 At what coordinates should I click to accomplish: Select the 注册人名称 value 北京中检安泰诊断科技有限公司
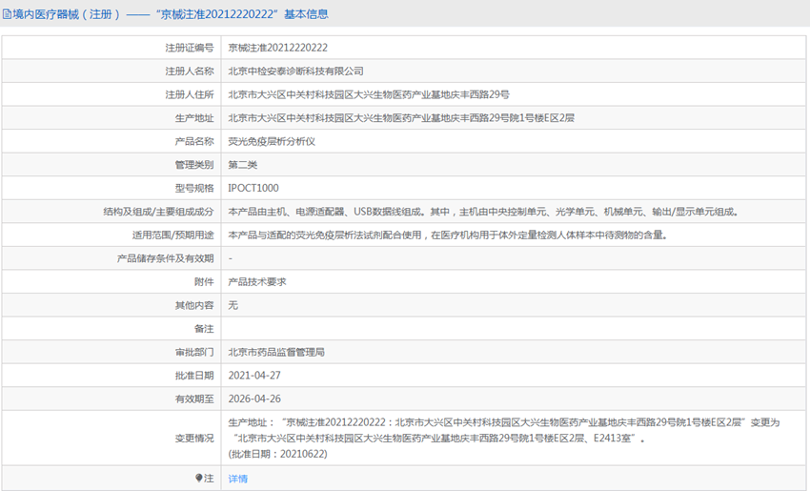click(295, 72)
